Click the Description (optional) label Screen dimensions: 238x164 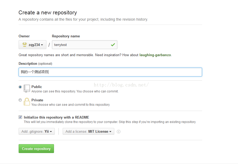pyautogui.click(x=35, y=63)
